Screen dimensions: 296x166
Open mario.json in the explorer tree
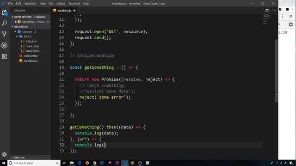tap(32, 46)
